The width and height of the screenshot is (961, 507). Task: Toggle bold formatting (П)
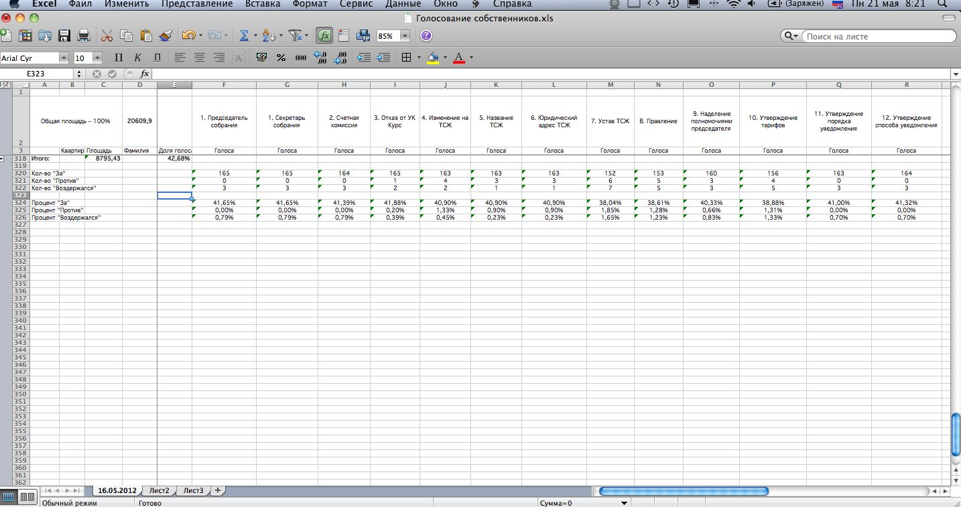point(119,58)
